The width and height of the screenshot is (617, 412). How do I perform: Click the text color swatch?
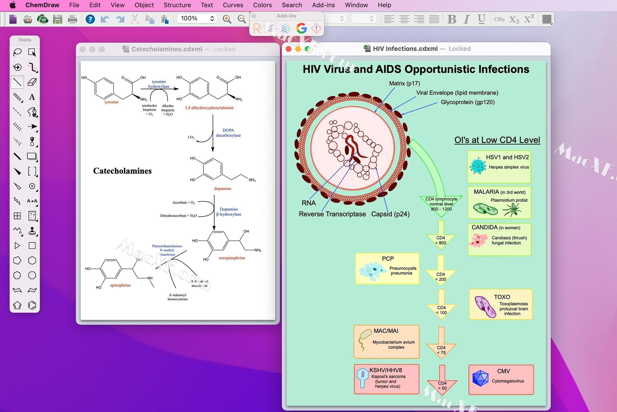[547, 19]
